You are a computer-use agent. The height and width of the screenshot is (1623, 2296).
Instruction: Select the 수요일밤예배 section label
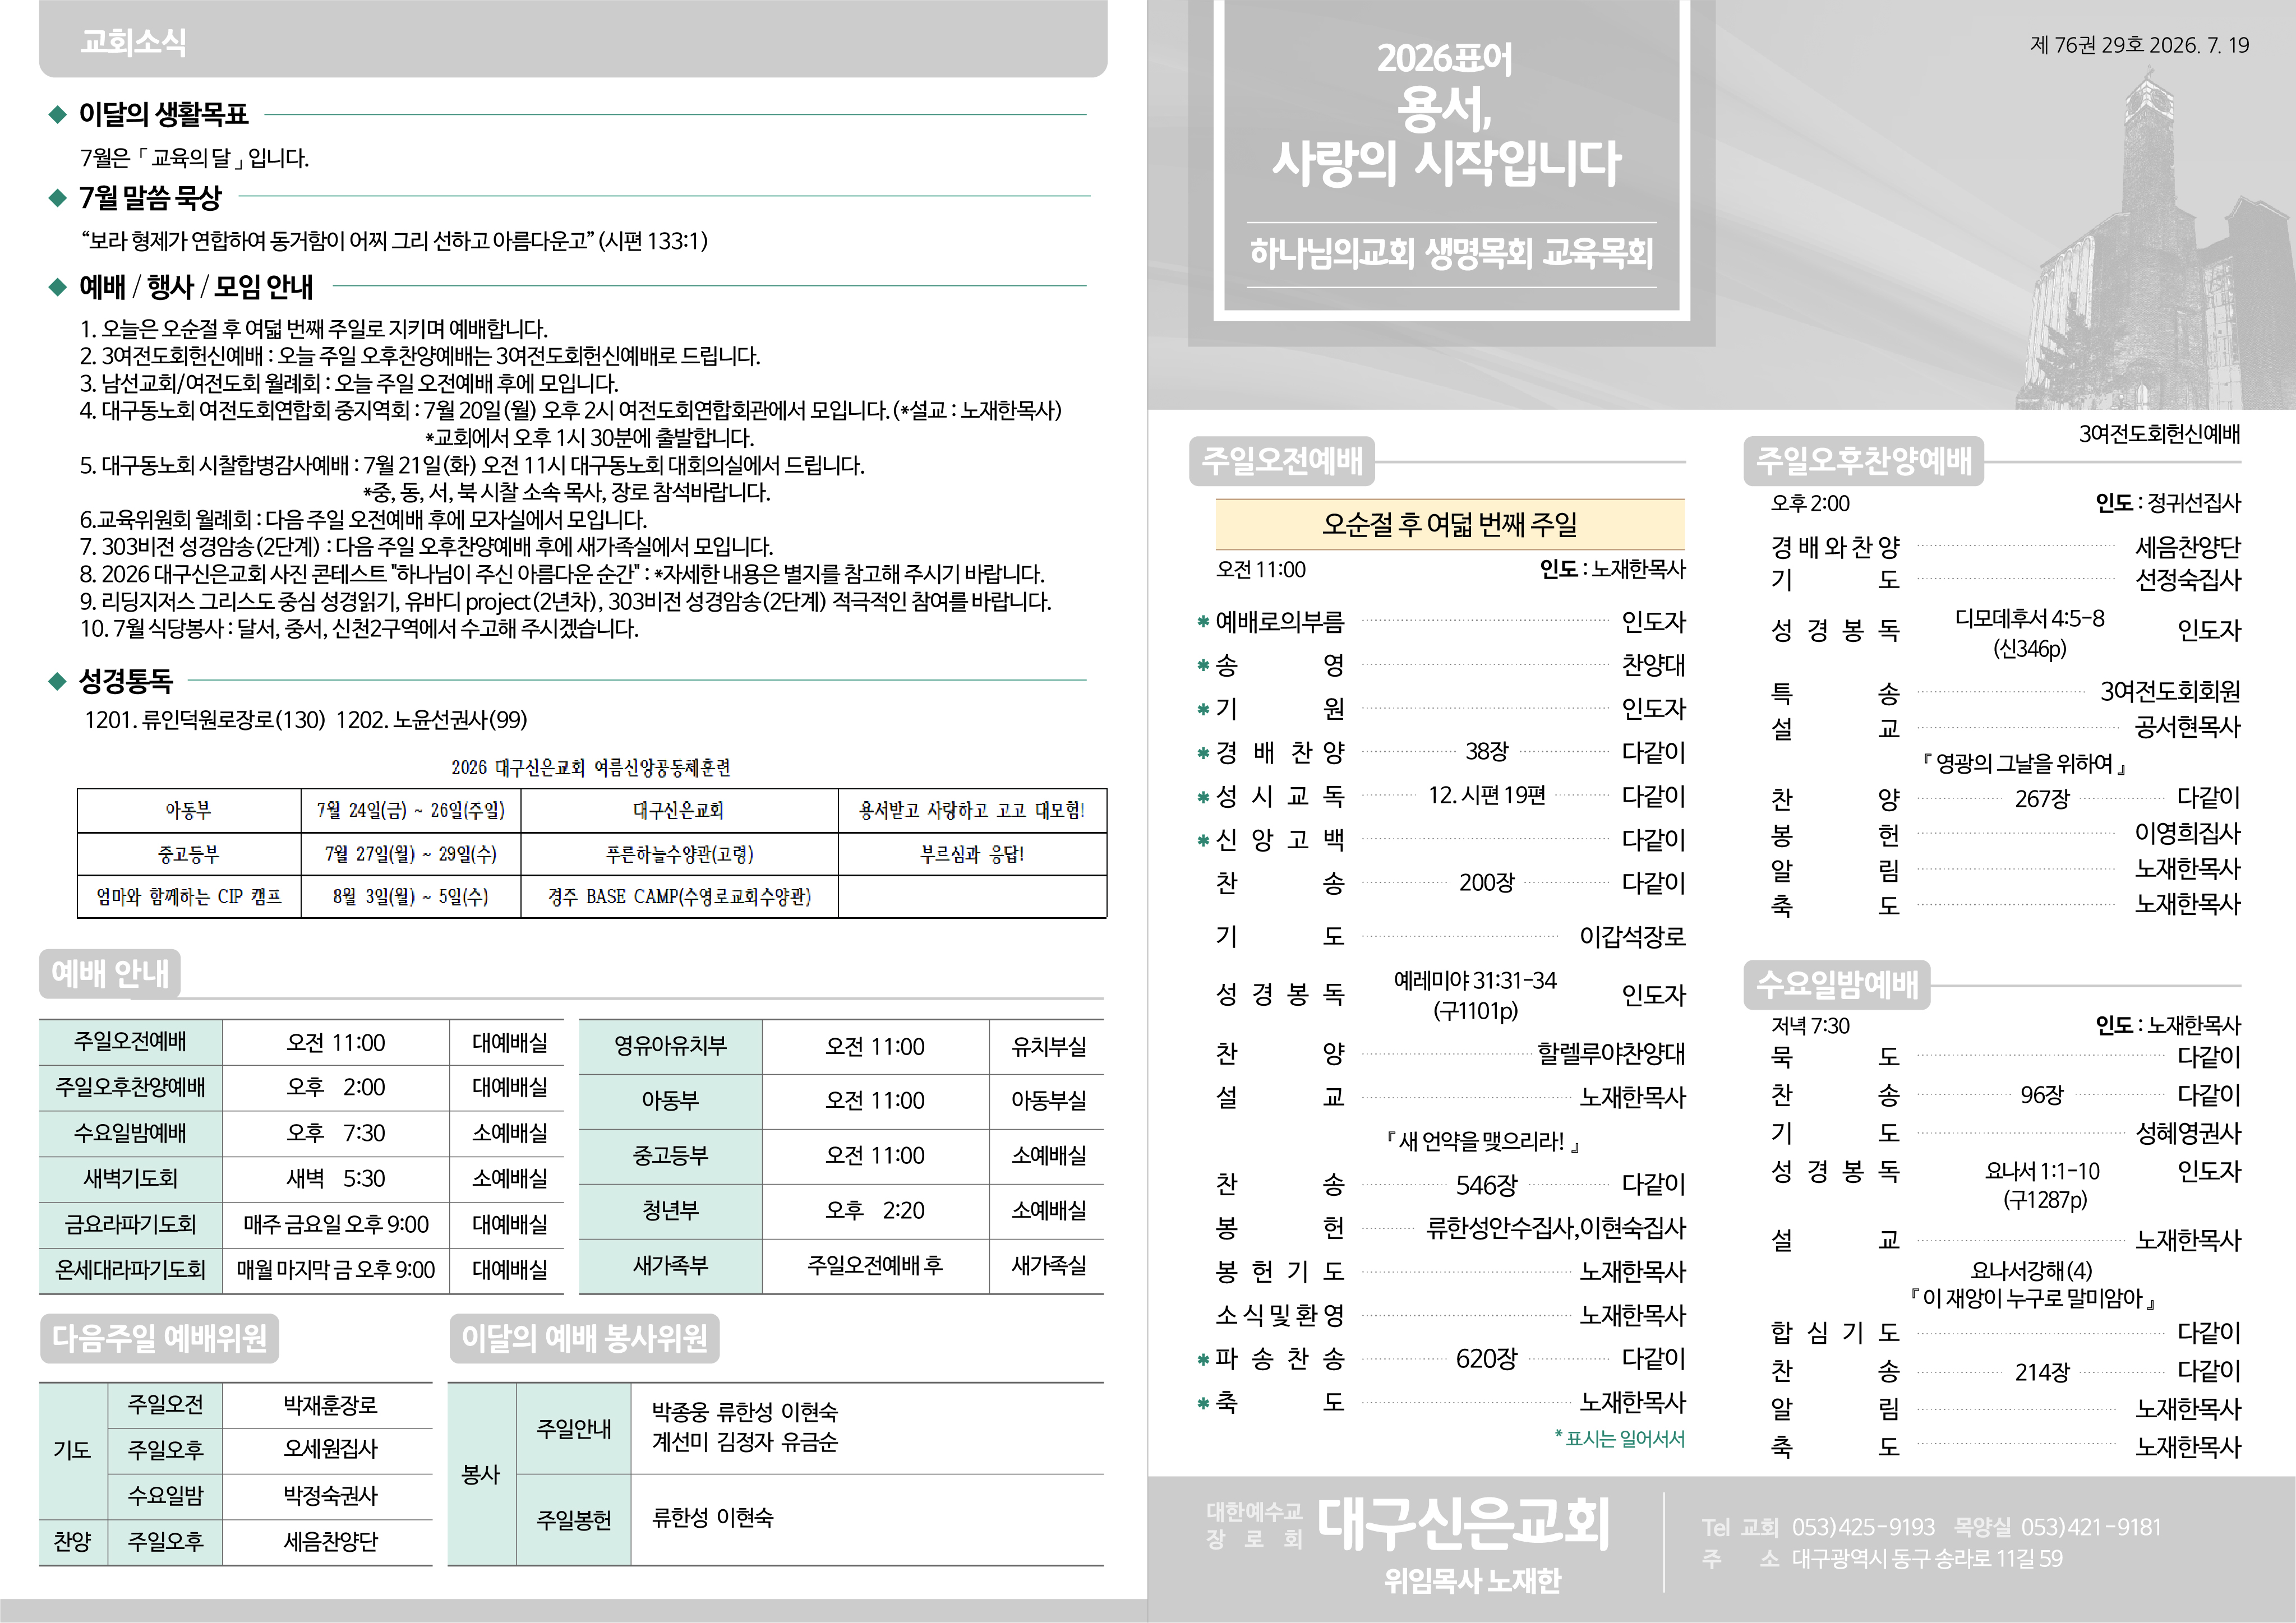pos(1837,986)
